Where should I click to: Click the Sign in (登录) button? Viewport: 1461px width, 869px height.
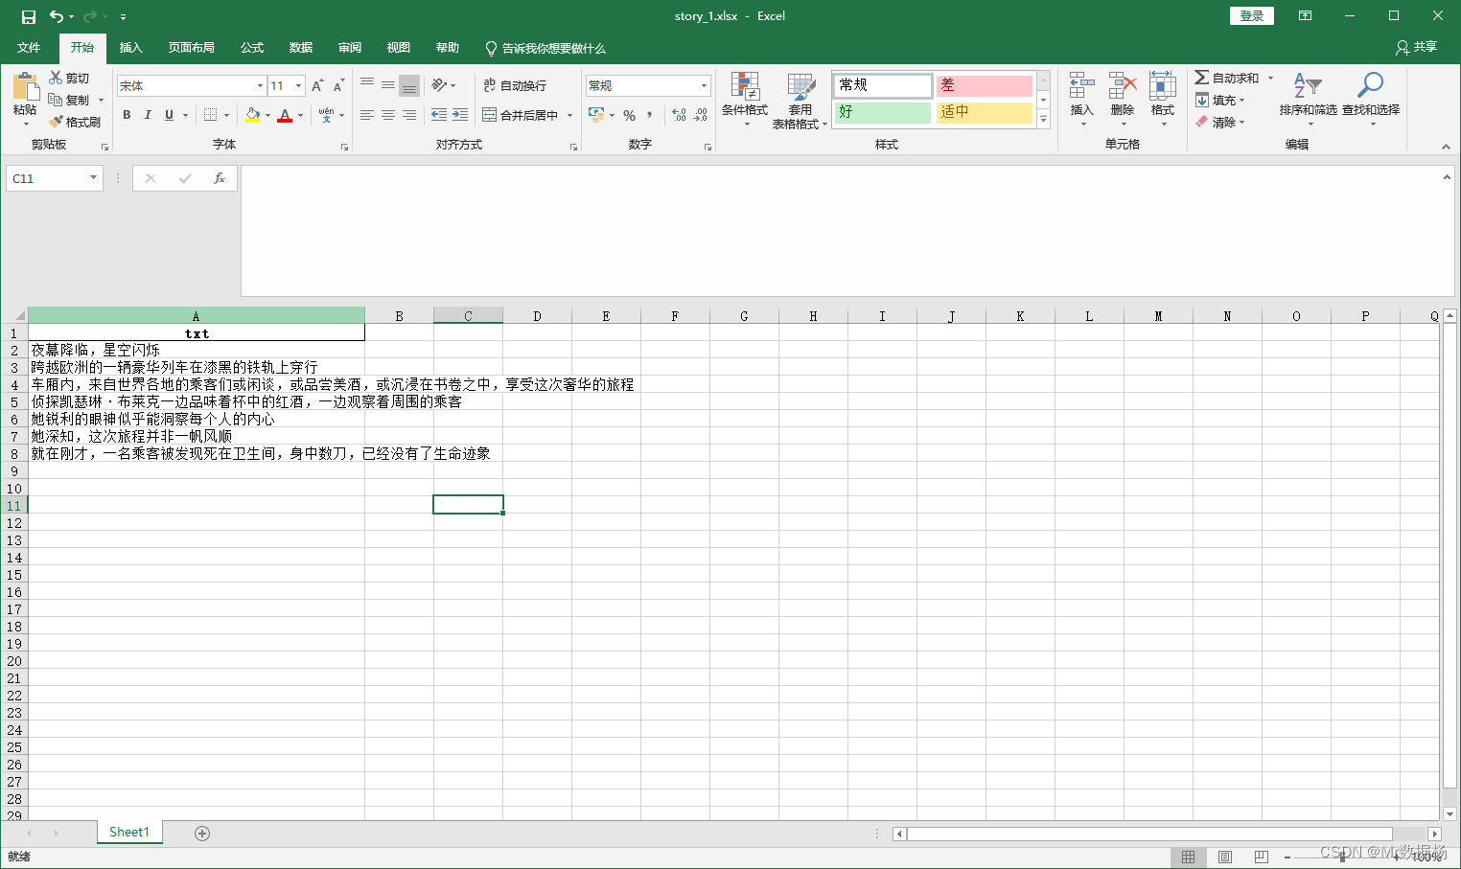tap(1252, 16)
